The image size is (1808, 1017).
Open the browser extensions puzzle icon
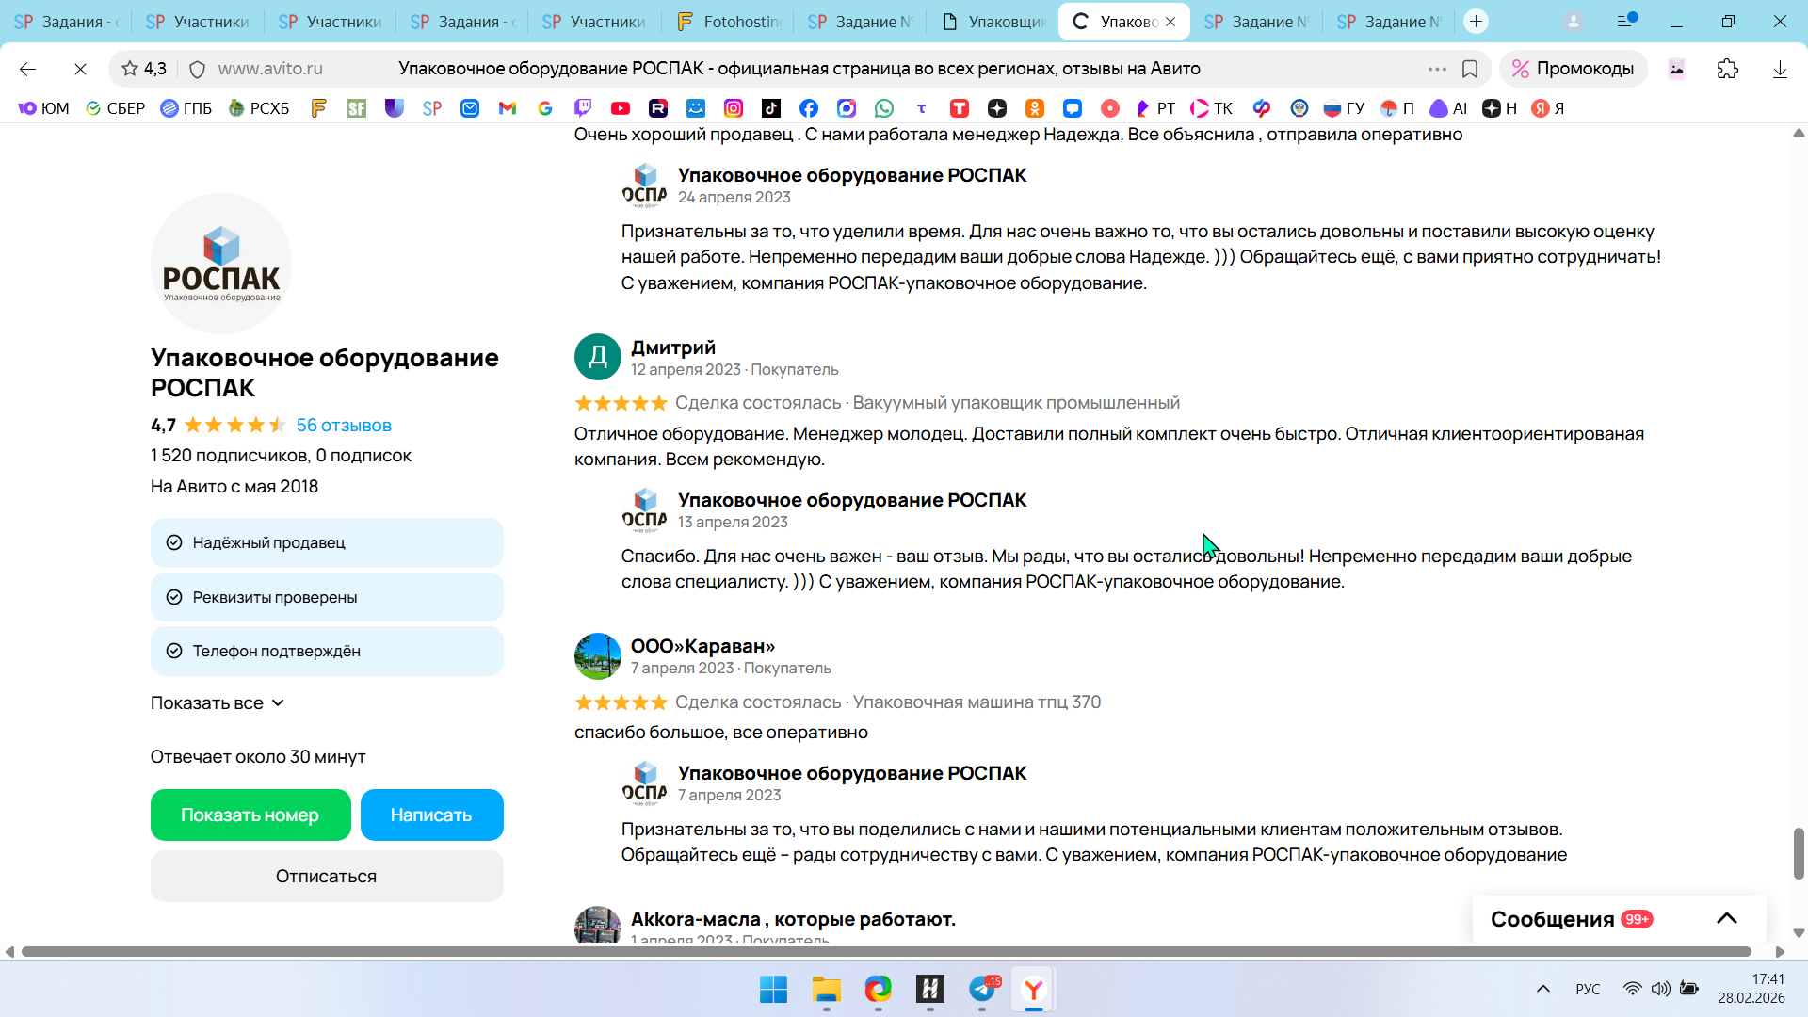point(1727,69)
